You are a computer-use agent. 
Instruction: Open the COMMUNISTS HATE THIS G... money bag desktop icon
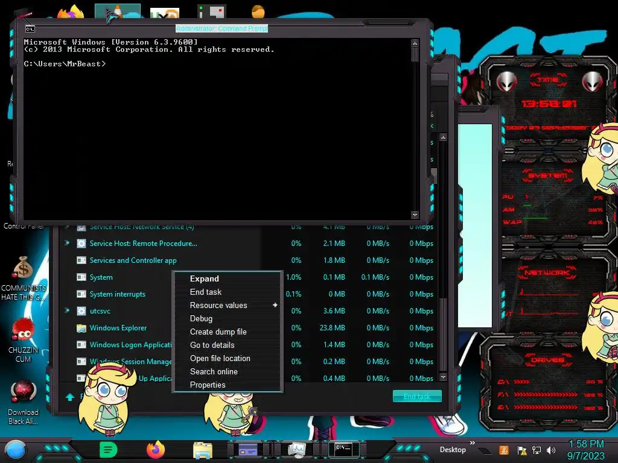tap(24, 278)
